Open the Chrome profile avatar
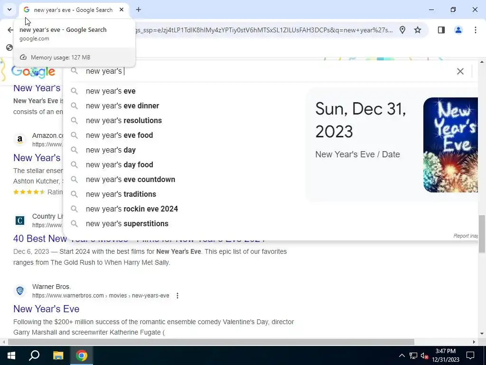Image resolution: width=486 pixels, height=365 pixels. [458, 30]
